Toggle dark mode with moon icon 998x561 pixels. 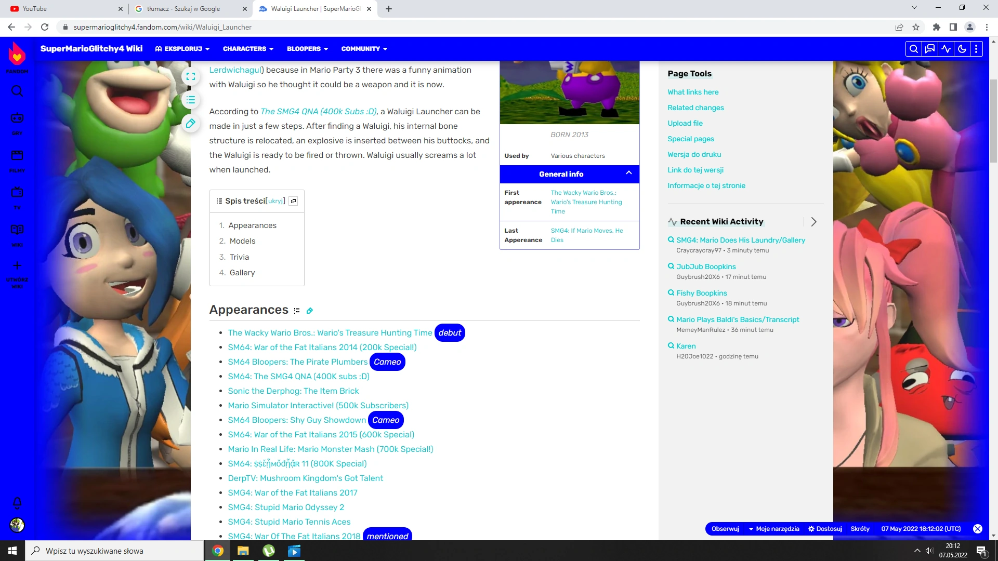tap(962, 49)
